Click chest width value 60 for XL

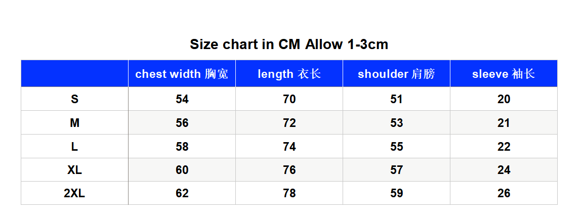(182, 170)
